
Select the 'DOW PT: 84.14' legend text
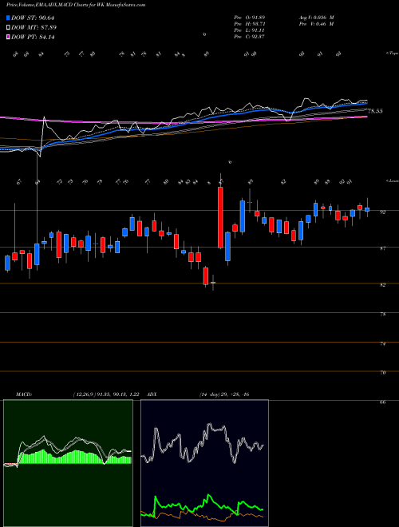(33, 37)
